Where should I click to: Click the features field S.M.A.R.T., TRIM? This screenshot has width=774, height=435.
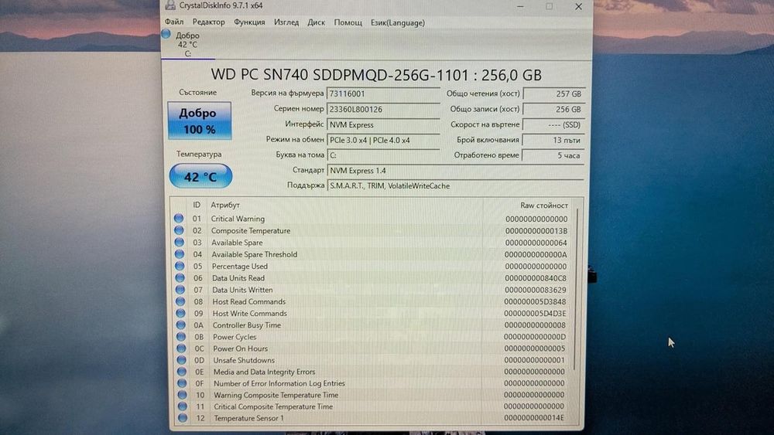coord(455,185)
